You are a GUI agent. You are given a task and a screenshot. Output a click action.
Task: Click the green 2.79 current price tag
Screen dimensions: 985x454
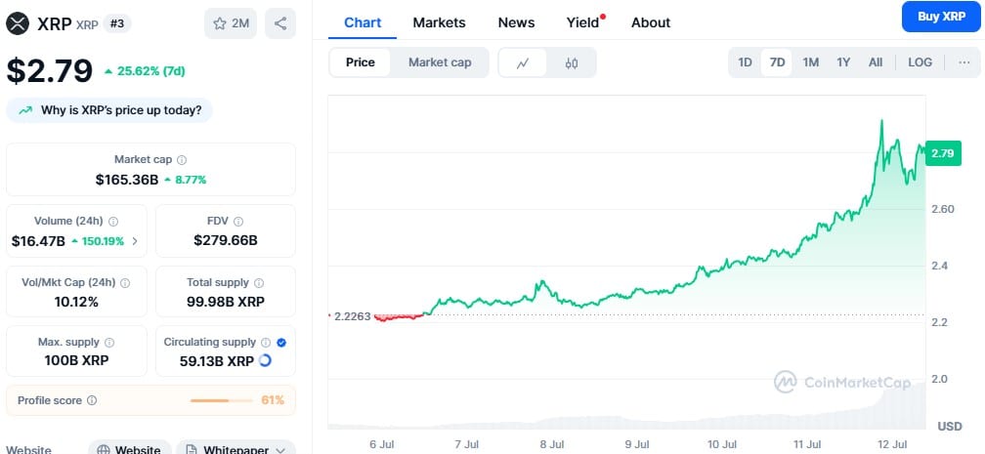pyautogui.click(x=942, y=153)
